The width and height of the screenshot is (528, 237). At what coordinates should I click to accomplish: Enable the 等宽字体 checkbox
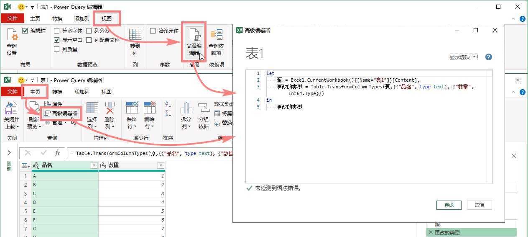57,31
